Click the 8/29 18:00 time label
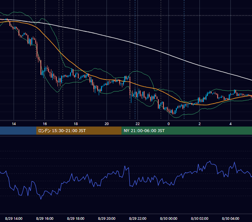This screenshot has height=222, width=252. point(76,218)
